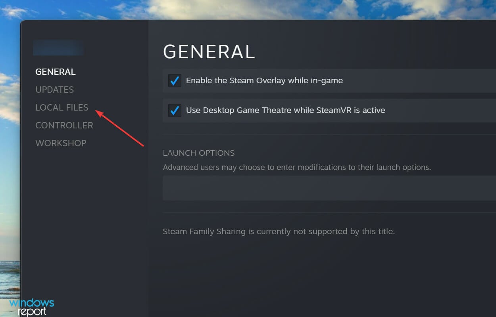Click the red arrow annotation
The width and height of the screenshot is (496, 317).
[x=119, y=128]
